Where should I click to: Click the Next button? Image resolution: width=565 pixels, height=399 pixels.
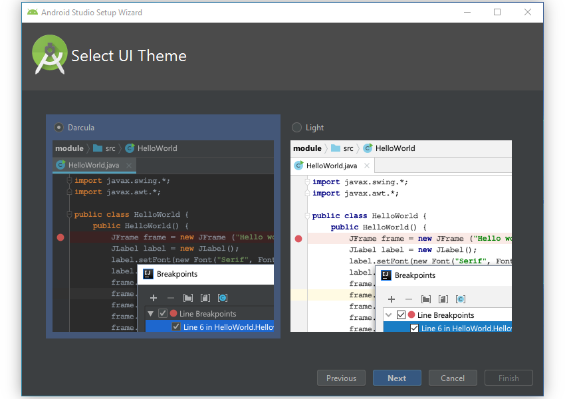[397, 378]
